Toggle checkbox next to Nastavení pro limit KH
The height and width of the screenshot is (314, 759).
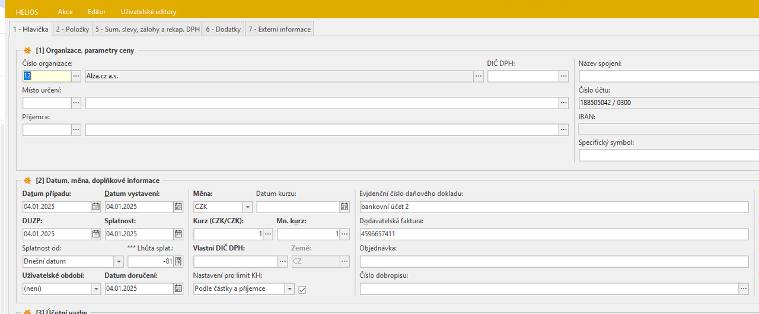point(302,290)
